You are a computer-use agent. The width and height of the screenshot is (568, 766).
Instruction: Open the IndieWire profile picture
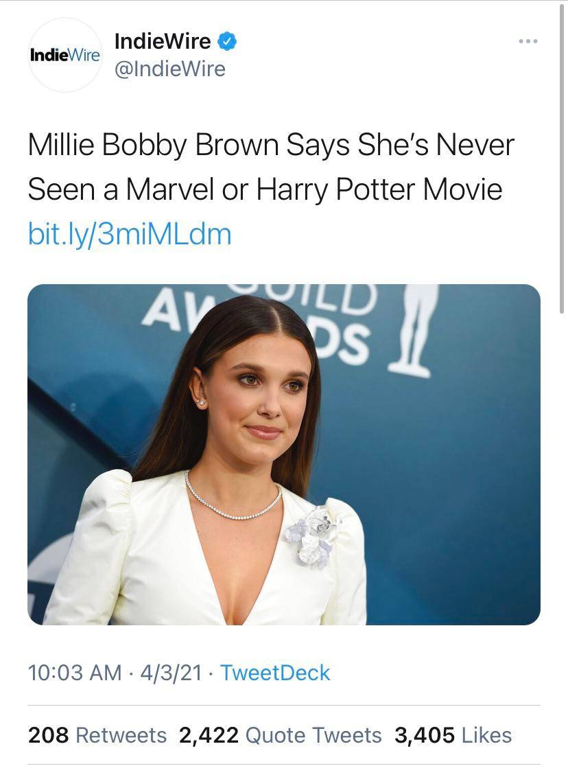click(64, 55)
